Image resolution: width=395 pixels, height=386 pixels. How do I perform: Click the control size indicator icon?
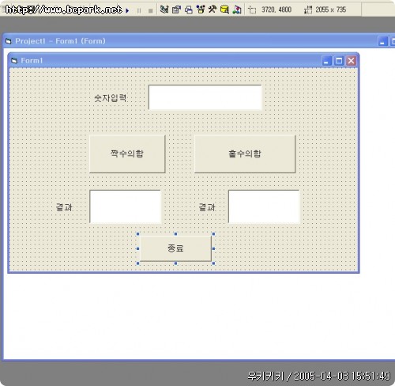308,10
